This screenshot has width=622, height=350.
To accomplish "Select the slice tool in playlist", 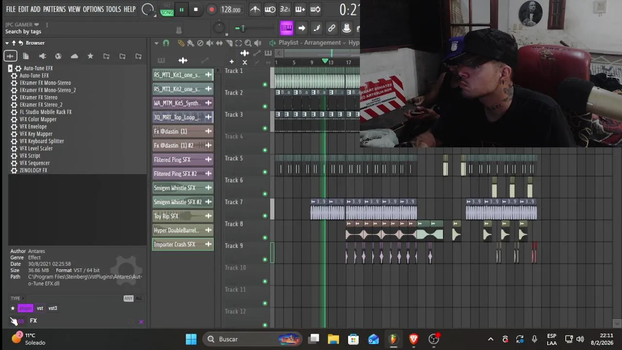I will (x=229, y=43).
